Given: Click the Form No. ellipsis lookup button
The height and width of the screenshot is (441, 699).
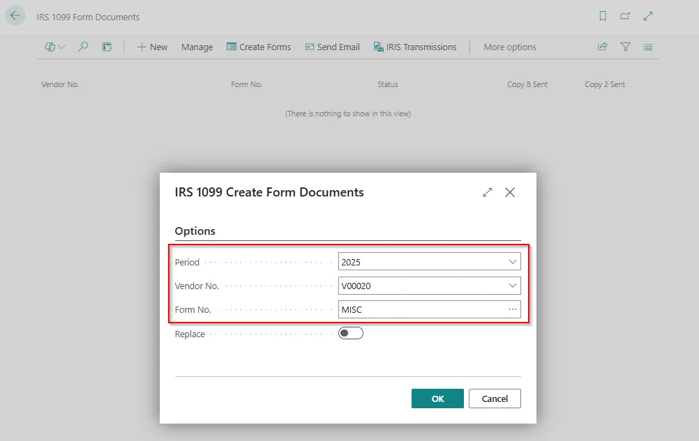Looking at the screenshot, I should [513, 309].
